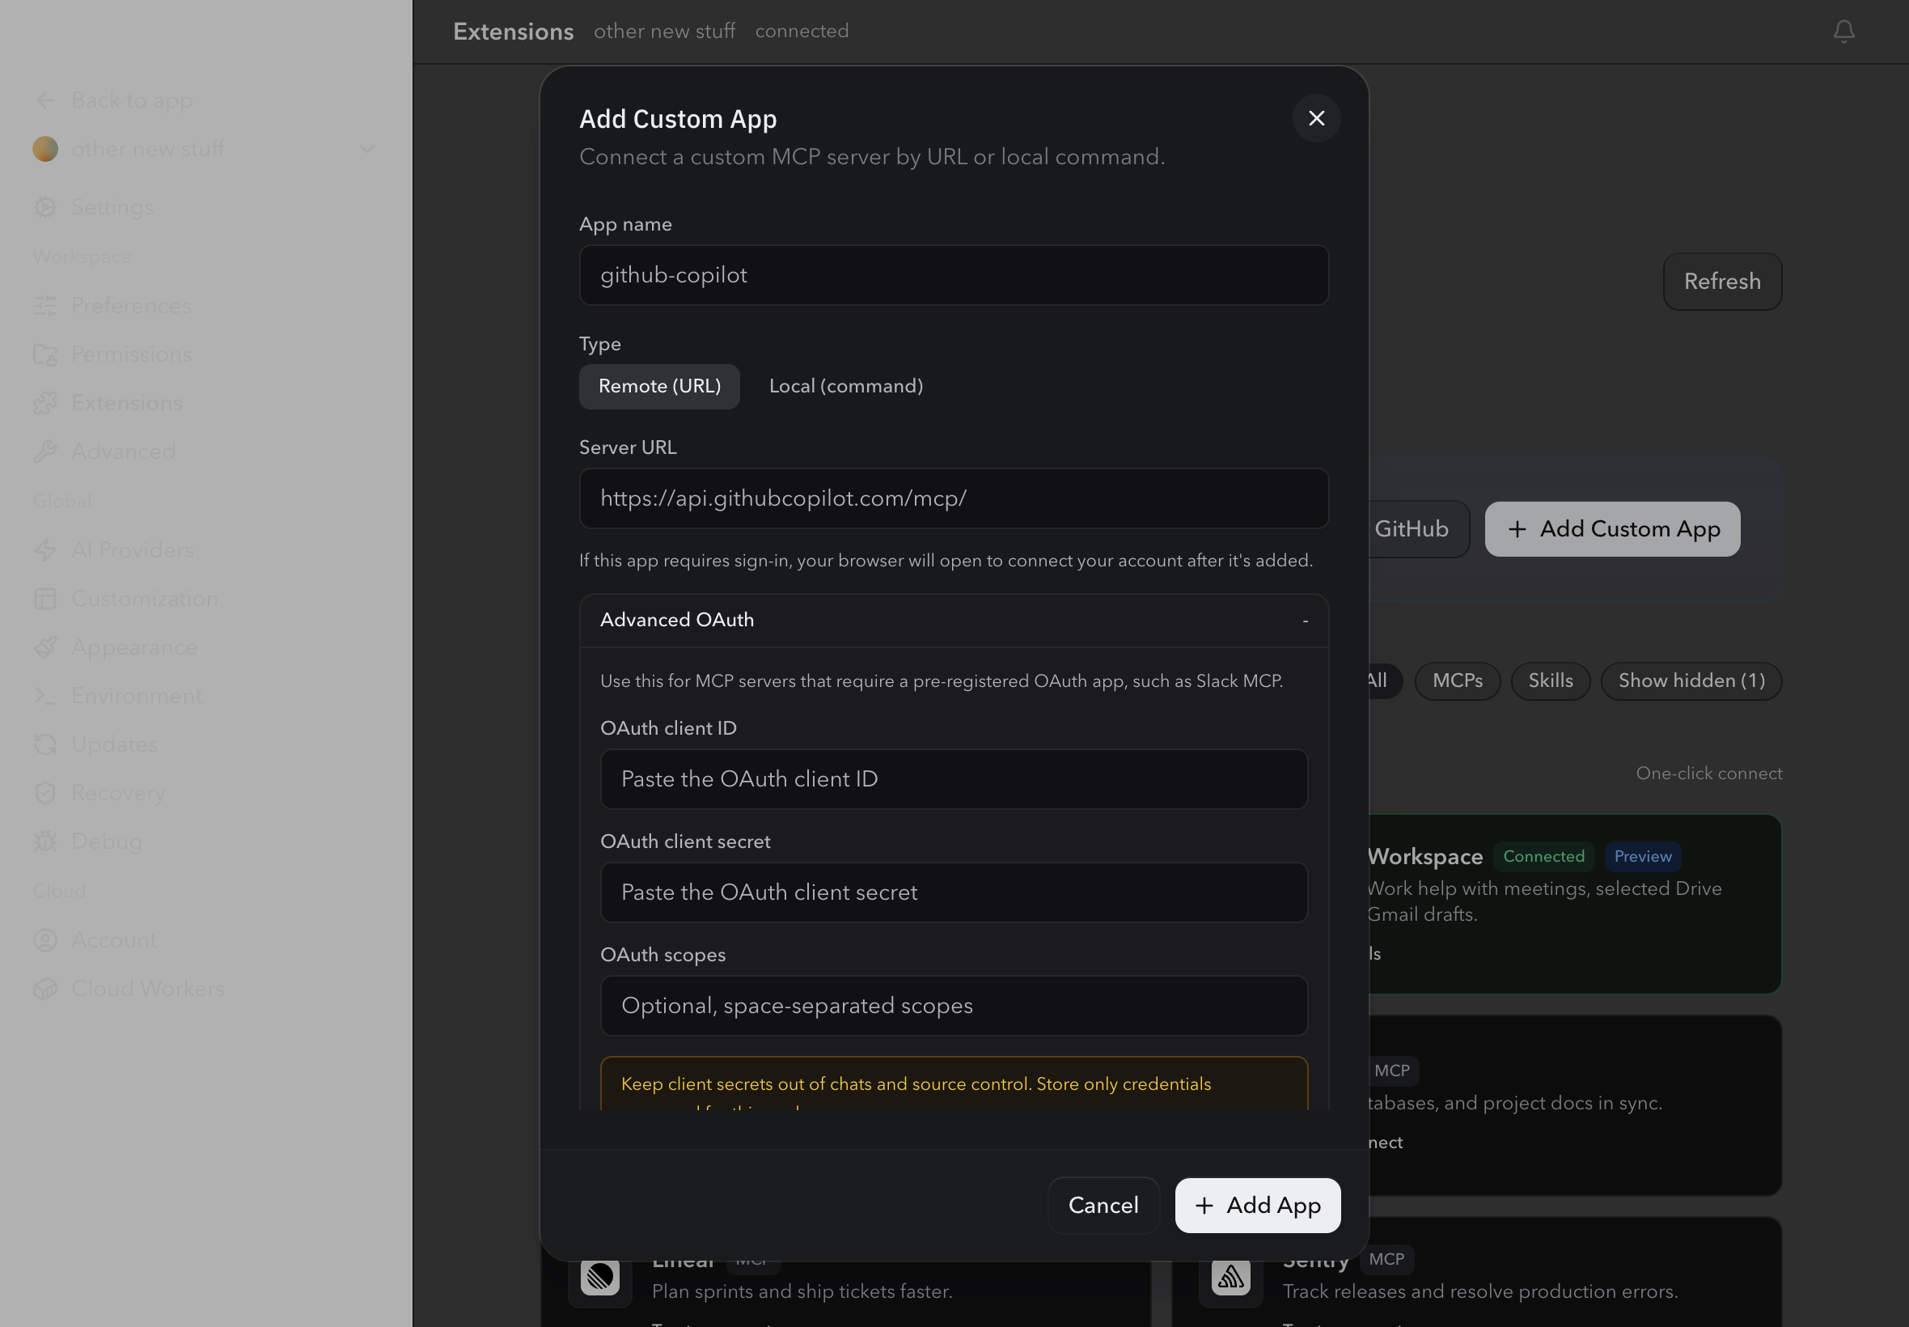
Task: Click the Extensions puzzle icon in sidebar
Action: [44, 403]
